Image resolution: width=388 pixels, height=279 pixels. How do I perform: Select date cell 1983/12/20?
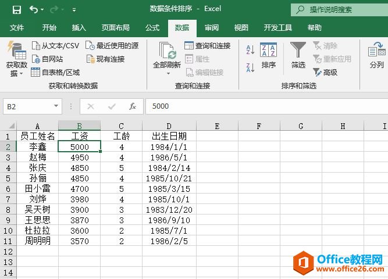[169, 210]
